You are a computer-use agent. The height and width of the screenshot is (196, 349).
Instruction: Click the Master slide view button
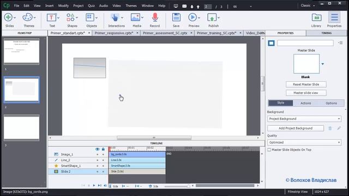(306, 93)
